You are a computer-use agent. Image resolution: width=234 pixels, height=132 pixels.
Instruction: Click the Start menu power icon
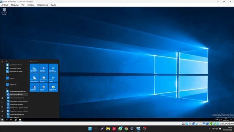coord(2,116)
